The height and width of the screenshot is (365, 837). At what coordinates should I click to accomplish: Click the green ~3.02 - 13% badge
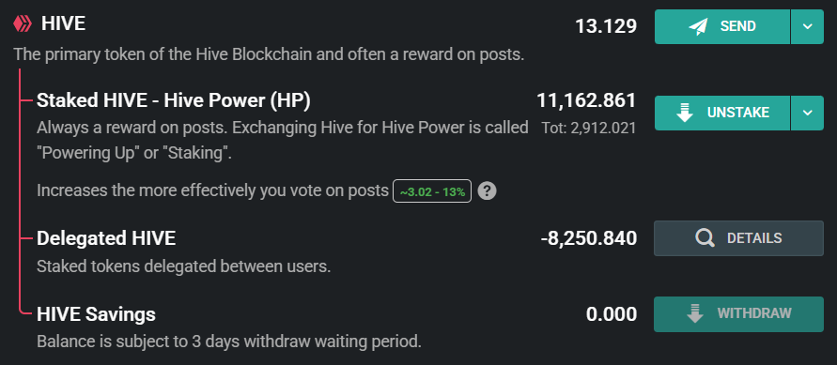432,191
